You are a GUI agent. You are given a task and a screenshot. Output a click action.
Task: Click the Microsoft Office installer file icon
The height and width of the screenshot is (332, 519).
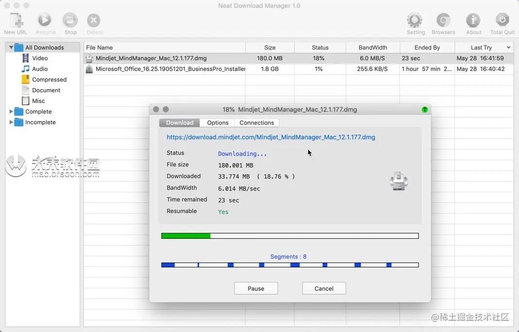click(x=89, y=69)
